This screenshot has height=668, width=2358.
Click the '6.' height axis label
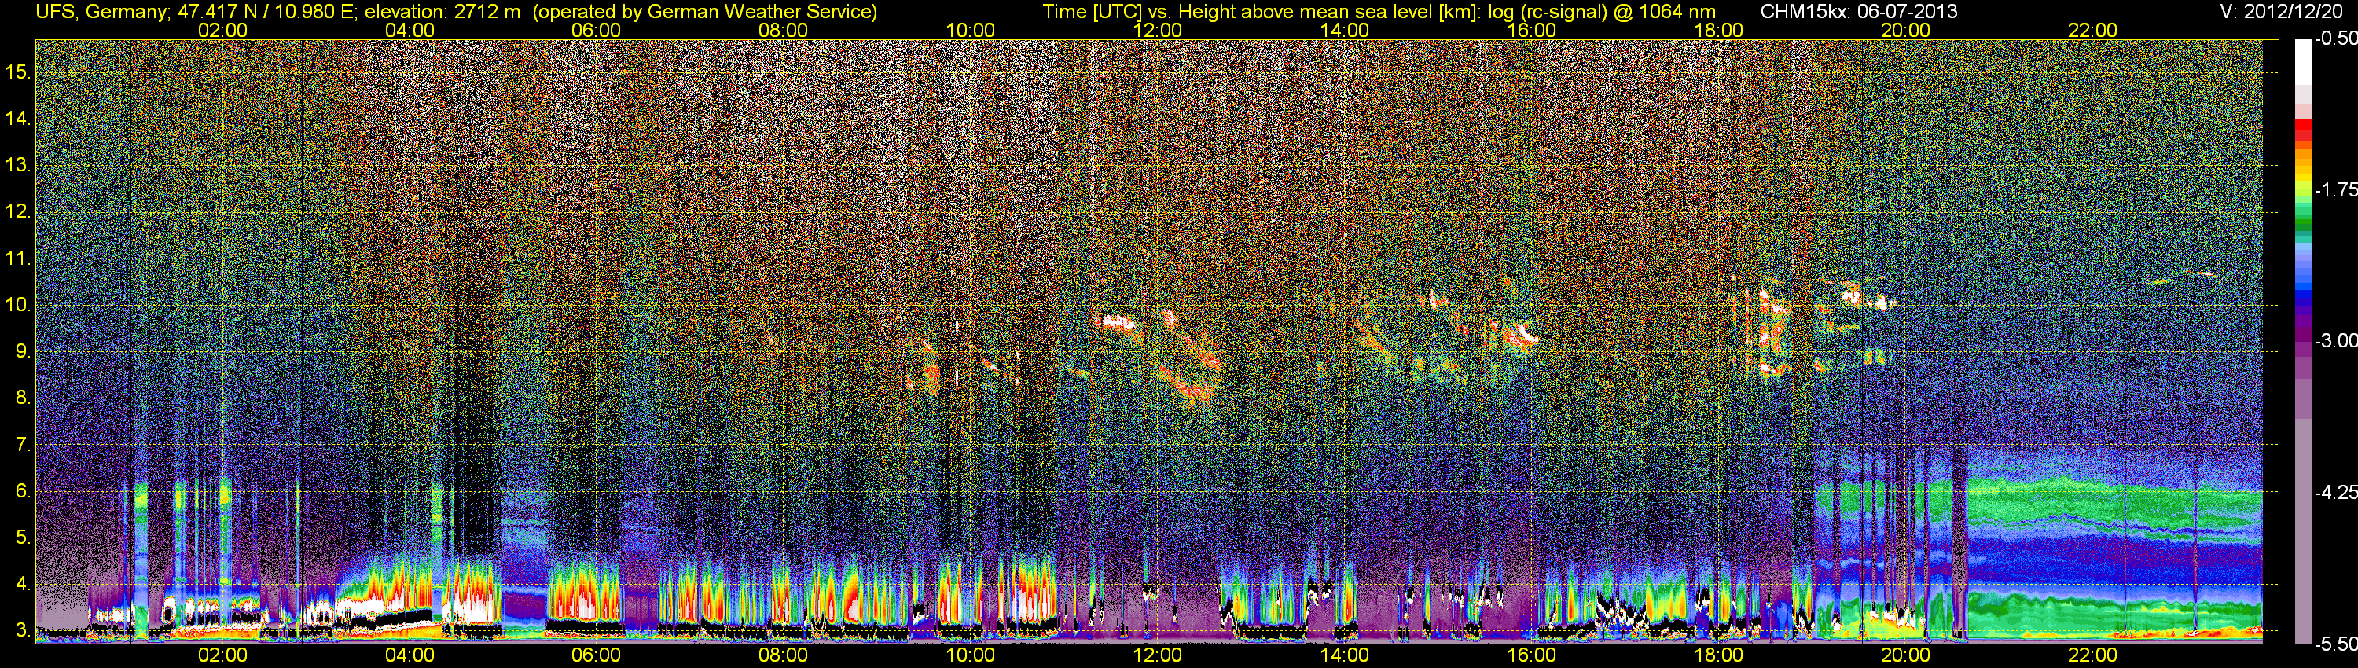pos(22,491)
